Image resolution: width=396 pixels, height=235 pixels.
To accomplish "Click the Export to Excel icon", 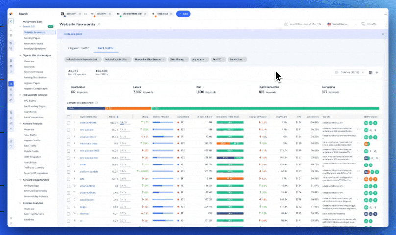I will coord(371,72).
